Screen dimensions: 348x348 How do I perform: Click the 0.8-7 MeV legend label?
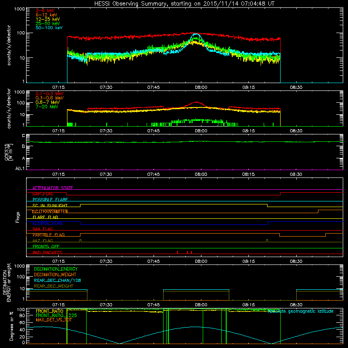[47, 102]
